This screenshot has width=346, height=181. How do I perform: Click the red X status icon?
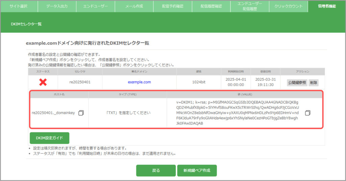coord(43,82)
